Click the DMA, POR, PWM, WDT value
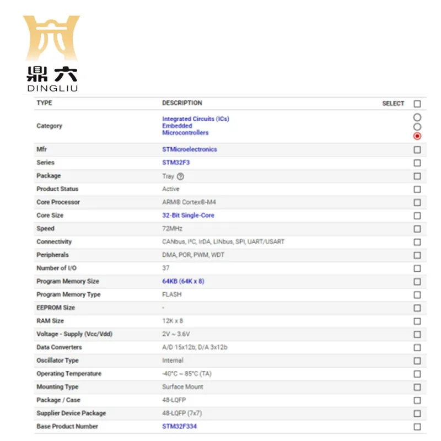 193,255
